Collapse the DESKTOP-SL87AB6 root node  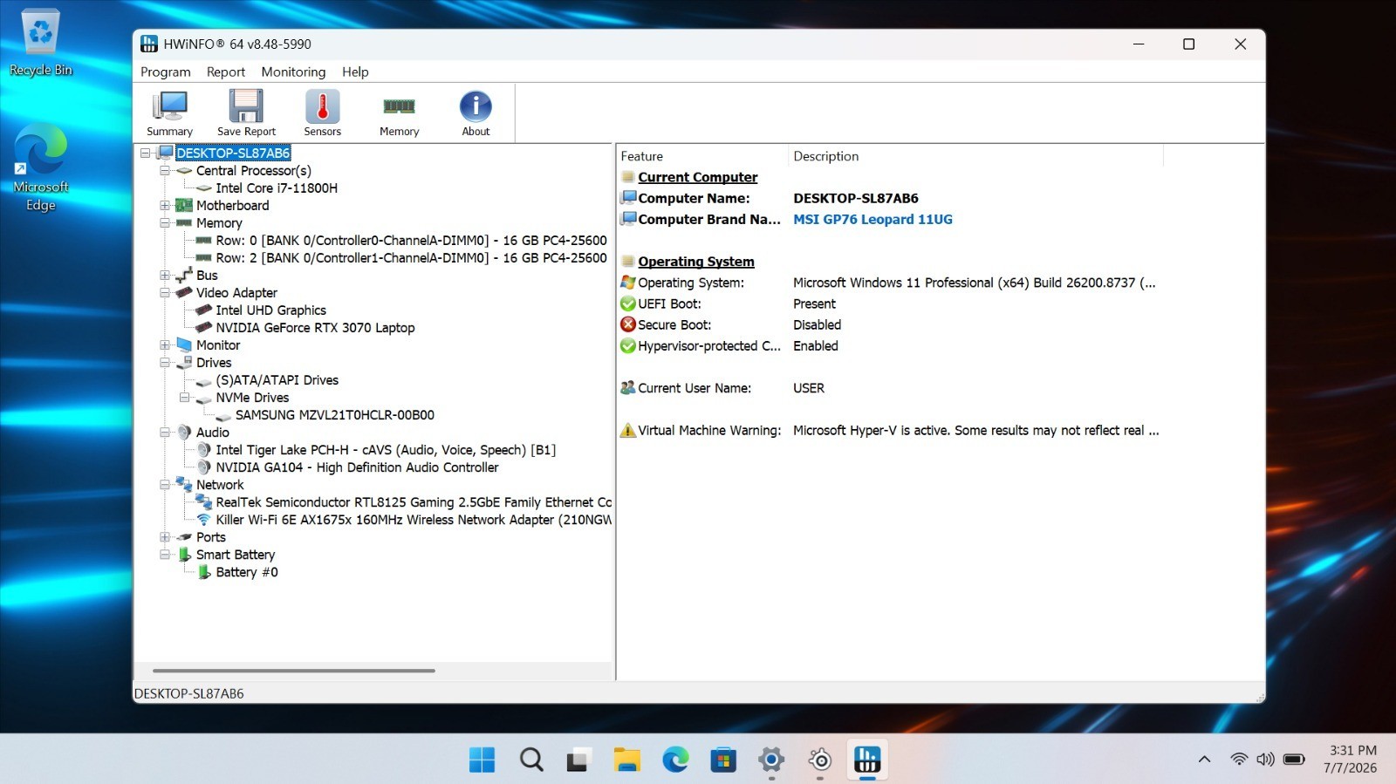[x=146, y=153]
